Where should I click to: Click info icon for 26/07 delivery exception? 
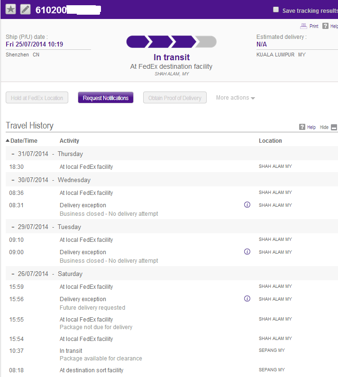click(247, 299)
